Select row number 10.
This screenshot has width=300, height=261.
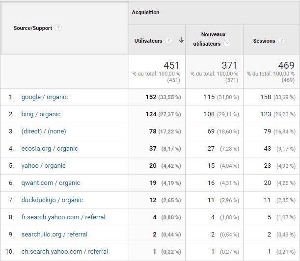point(9,252)
